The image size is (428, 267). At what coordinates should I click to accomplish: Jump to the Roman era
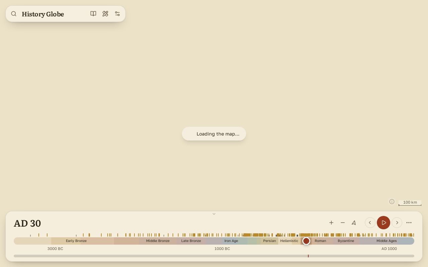click(320, 241)
